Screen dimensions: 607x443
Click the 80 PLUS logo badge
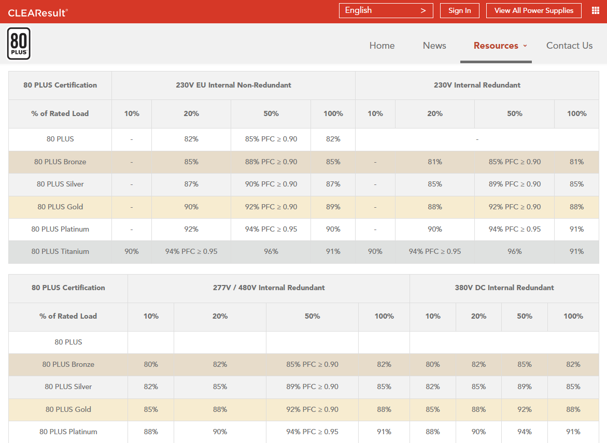click(x=19, y=44)
